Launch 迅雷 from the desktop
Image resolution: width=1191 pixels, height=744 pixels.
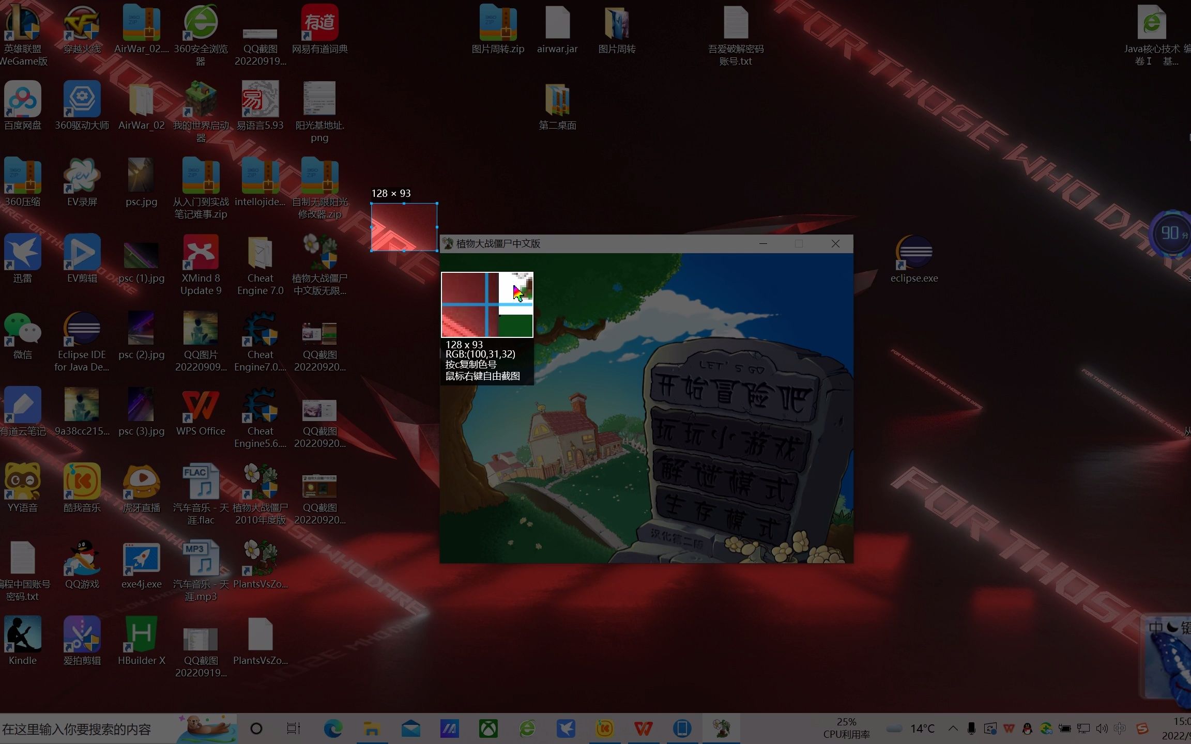coord(23,259)
